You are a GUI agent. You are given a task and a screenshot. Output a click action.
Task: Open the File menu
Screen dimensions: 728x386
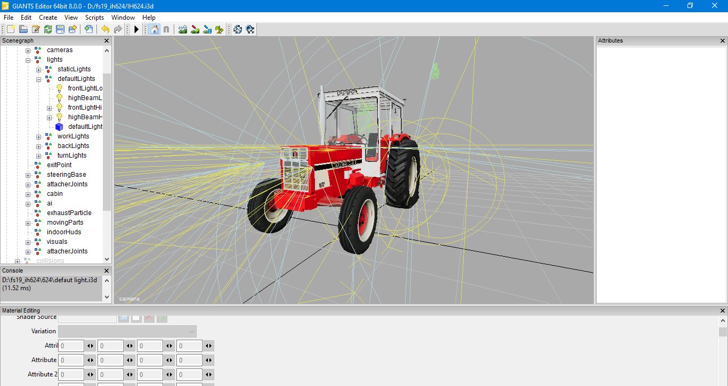[9, 18]
